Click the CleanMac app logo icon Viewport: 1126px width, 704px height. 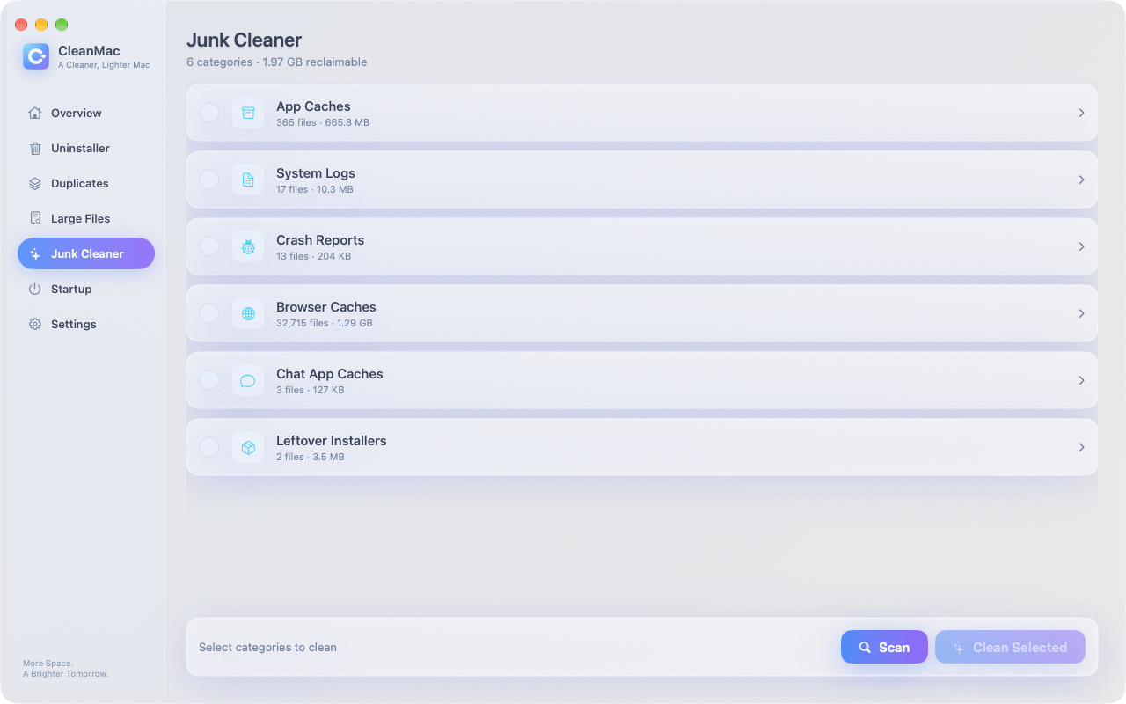(36, 56)
